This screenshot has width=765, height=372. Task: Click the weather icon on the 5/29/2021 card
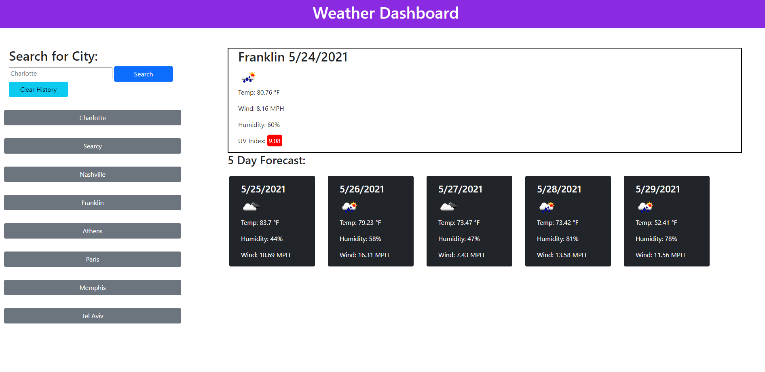(x=645, y=207)
